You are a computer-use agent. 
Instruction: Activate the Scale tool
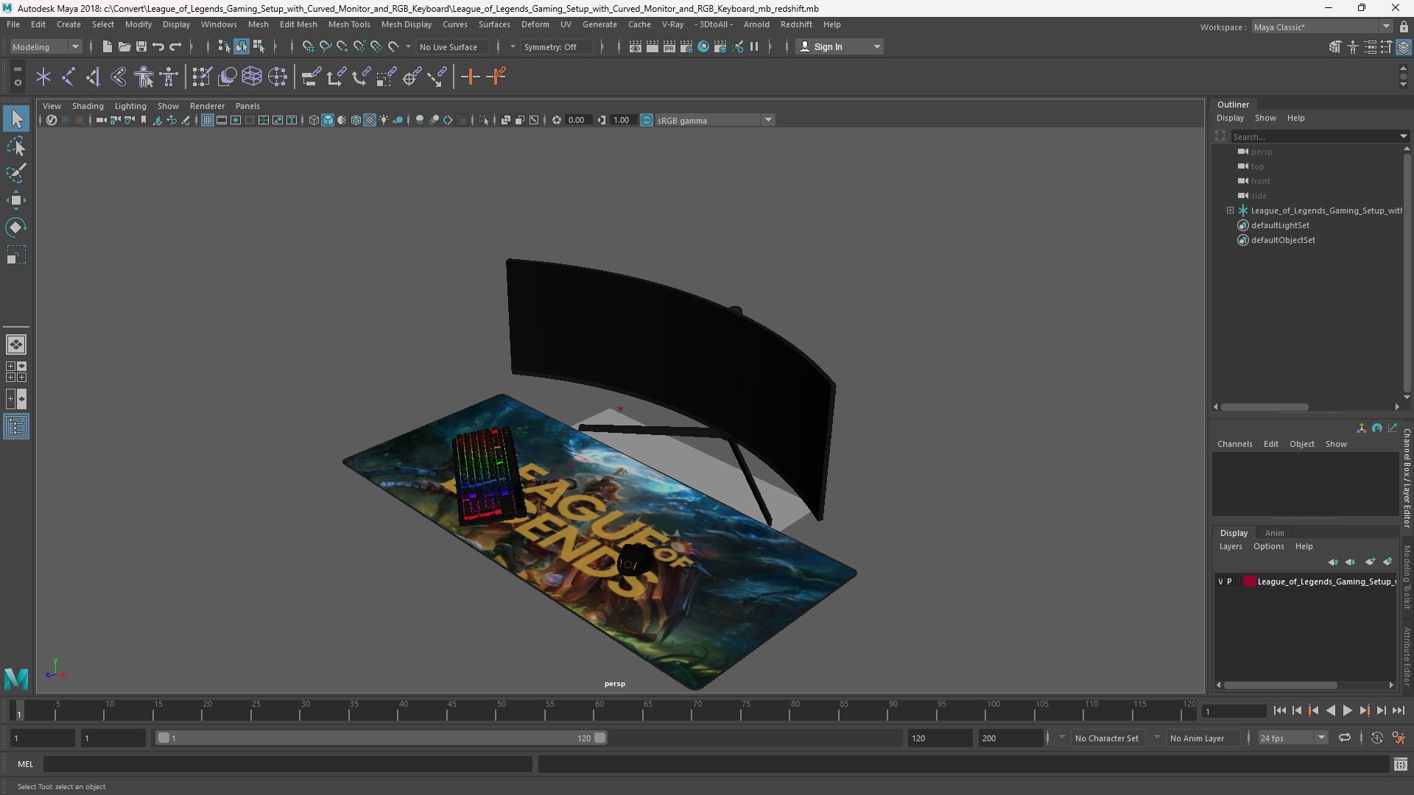(16, 255)
